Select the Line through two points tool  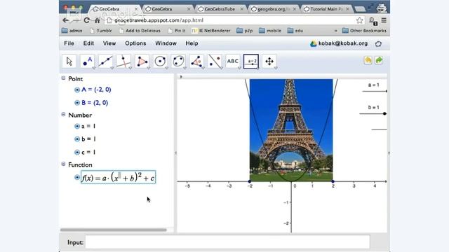click(105, 62)
